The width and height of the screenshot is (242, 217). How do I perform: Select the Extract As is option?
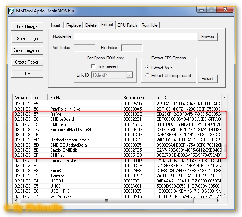(147, 68)
